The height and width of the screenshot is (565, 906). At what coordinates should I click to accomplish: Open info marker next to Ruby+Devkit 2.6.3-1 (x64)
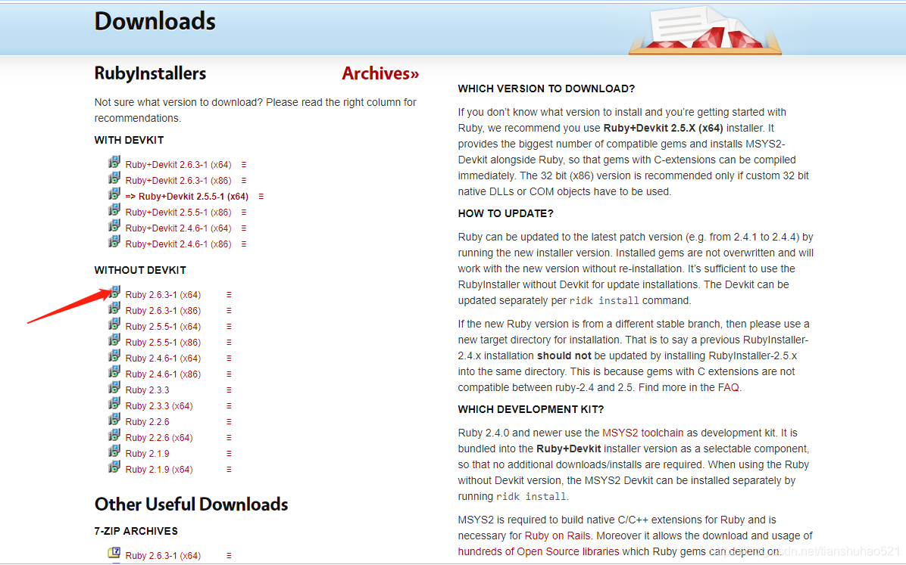point(244,164)
